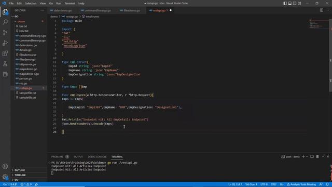Click the Explorer more actions ellipsis
Viewport: 332px width, 187px height.
[42, 10]
